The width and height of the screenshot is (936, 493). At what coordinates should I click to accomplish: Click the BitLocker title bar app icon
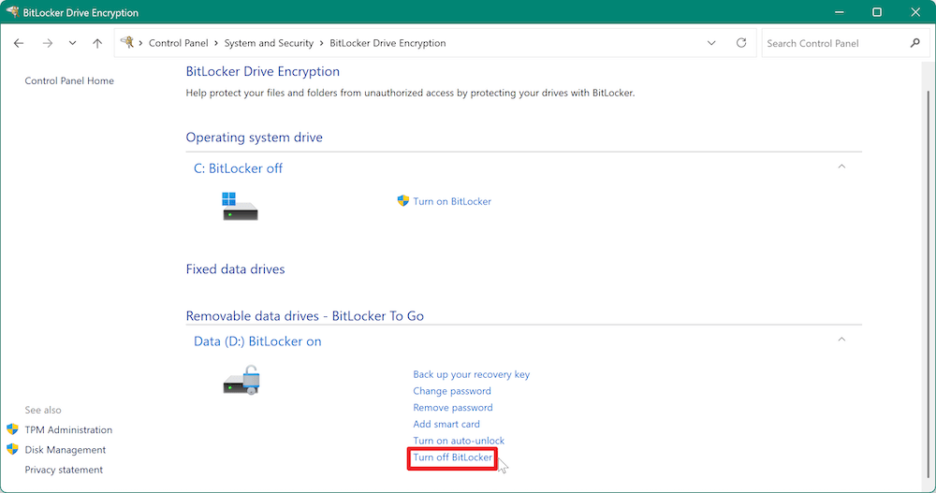(x=12, y=12)
